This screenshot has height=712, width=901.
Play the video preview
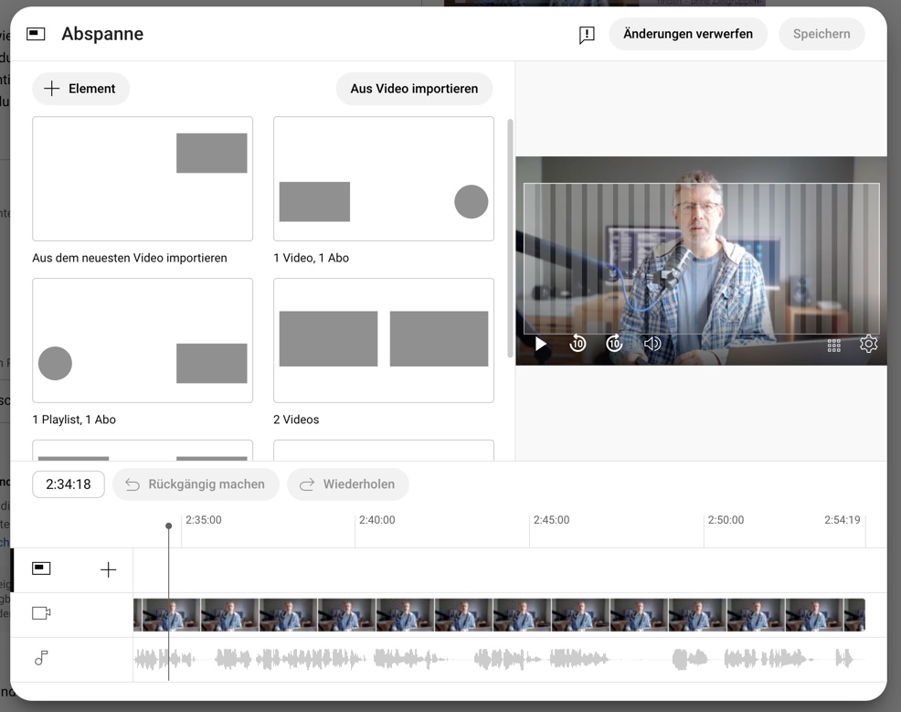tap(541, 345)
